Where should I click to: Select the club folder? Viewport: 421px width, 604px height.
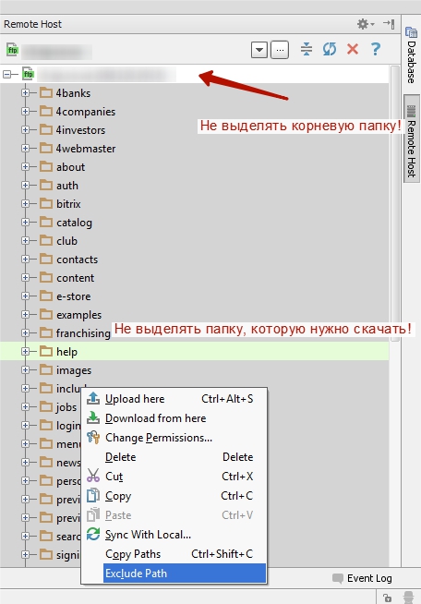(66, 241)
